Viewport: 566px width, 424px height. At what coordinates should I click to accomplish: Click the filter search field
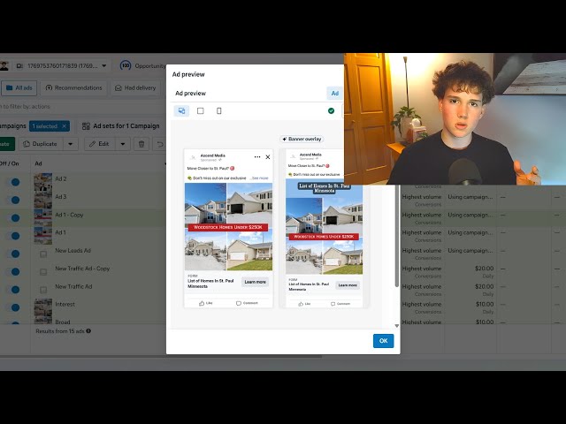(83, 107)
